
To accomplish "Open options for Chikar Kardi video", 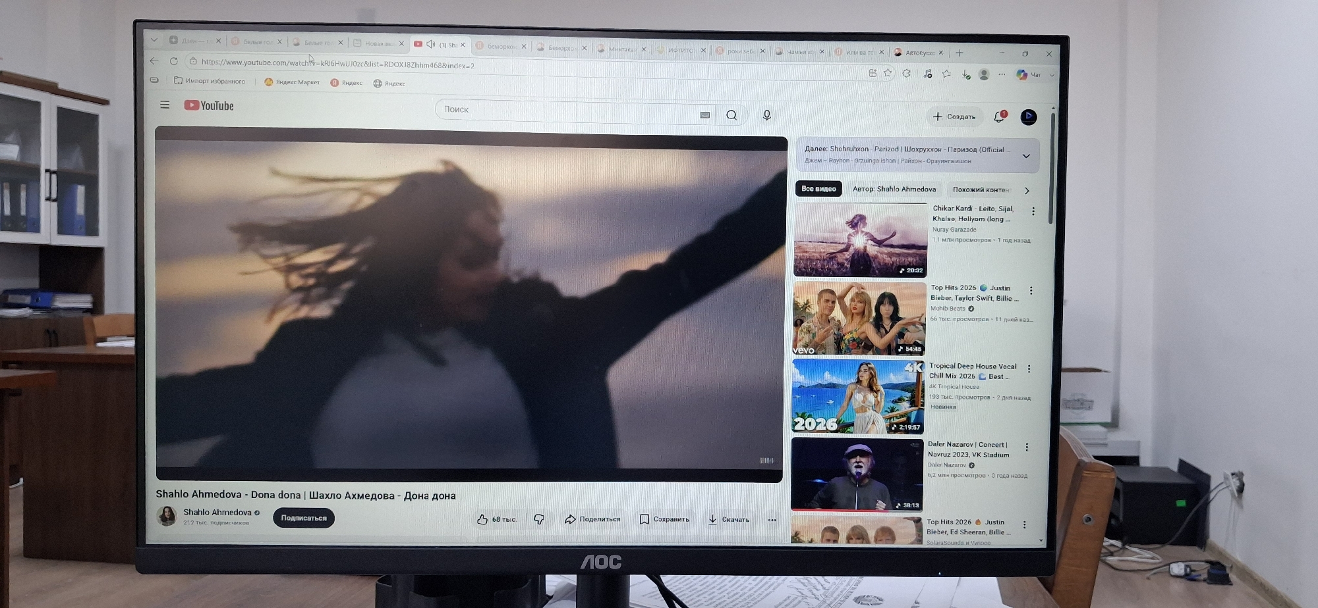I will tap(1033, 211).
